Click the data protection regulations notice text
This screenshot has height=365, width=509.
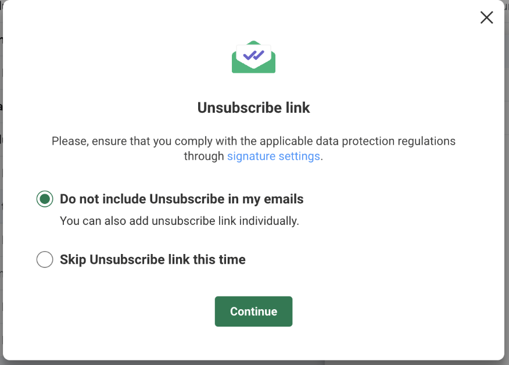tap(253, 141)
